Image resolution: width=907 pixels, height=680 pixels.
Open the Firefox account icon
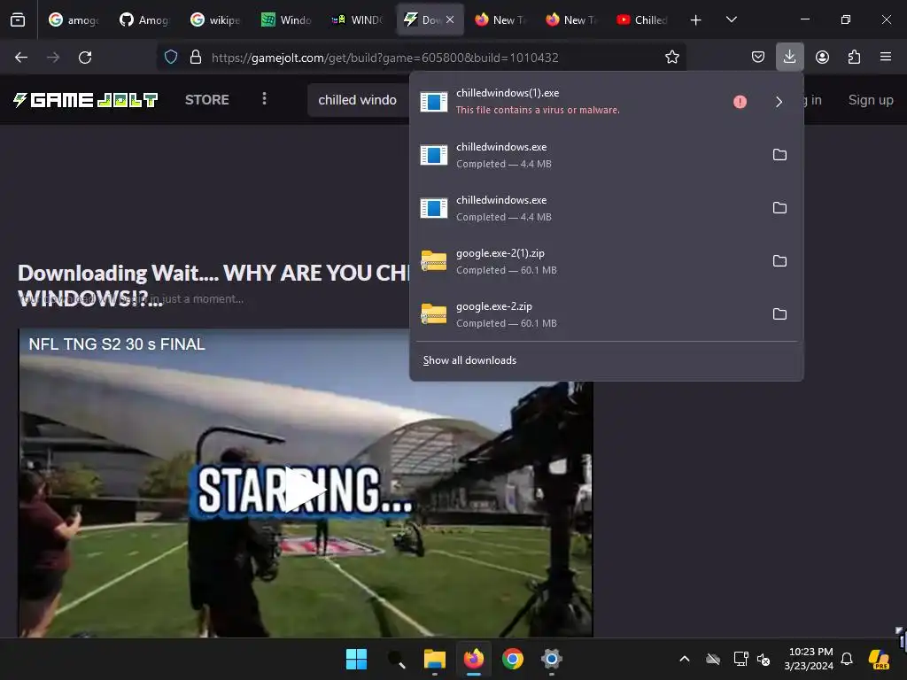[x=822, y=57]
